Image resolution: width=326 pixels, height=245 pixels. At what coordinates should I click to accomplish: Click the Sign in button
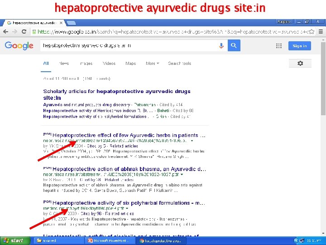[300, 46]
